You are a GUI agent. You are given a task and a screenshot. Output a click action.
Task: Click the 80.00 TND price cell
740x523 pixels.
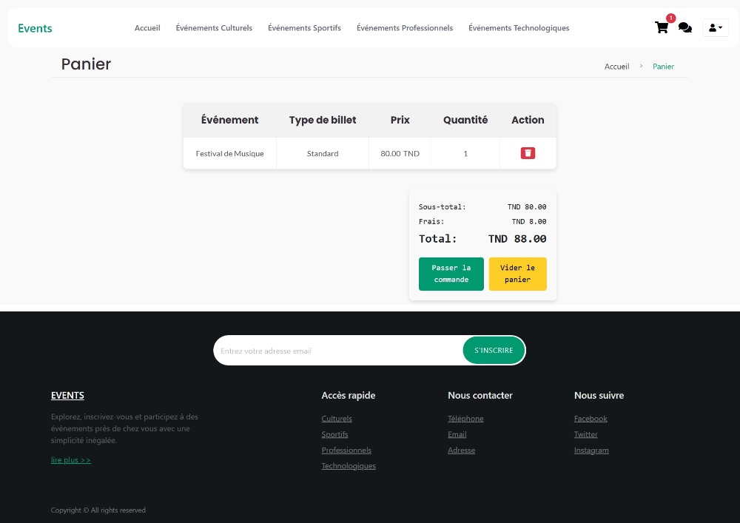(400, 153)
